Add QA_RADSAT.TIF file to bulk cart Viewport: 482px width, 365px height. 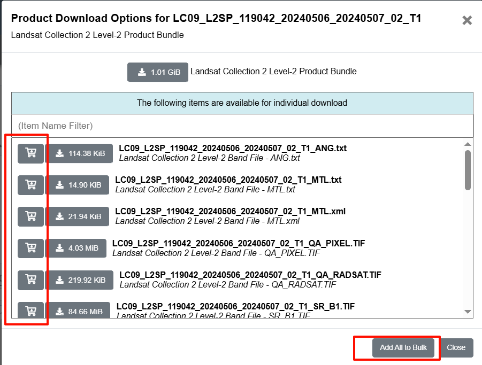coord(30,280)
